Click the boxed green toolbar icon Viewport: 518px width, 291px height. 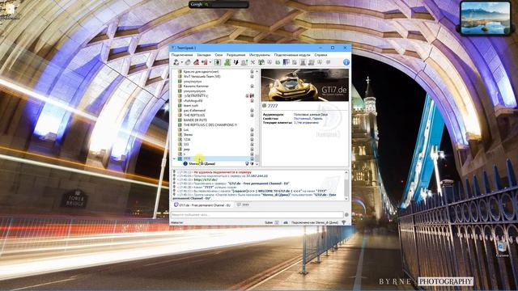pyautogui.click(x=218, y=62)
